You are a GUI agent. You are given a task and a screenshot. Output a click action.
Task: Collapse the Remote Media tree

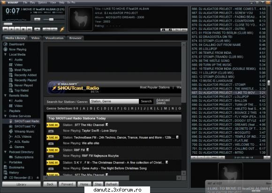(5, 96)
